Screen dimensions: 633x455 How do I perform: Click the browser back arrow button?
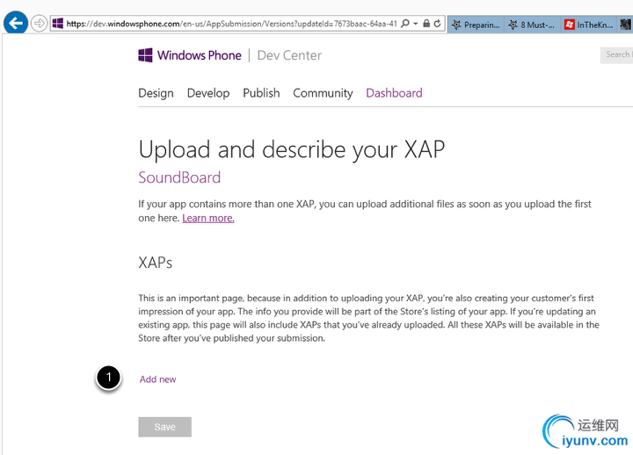pyautogui.click(x=15, y=23)
